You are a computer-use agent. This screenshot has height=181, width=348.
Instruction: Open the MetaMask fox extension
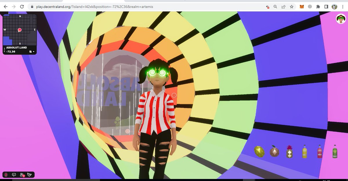302,6
